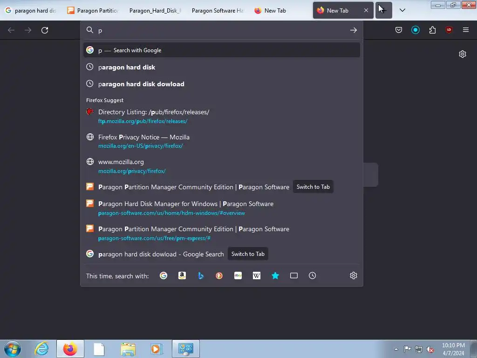Click the Forward navigation arrow

pyautogui.click(x=28, y=30)
